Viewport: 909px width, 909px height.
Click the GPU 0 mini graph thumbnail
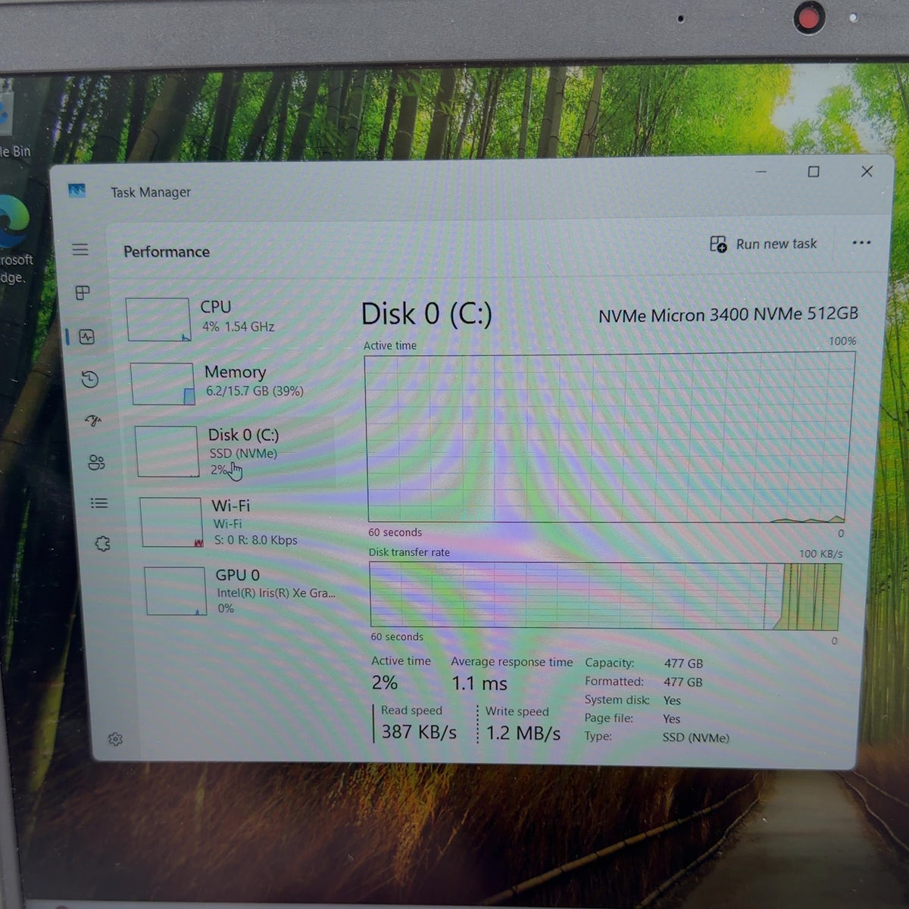[x=176, y=591]
